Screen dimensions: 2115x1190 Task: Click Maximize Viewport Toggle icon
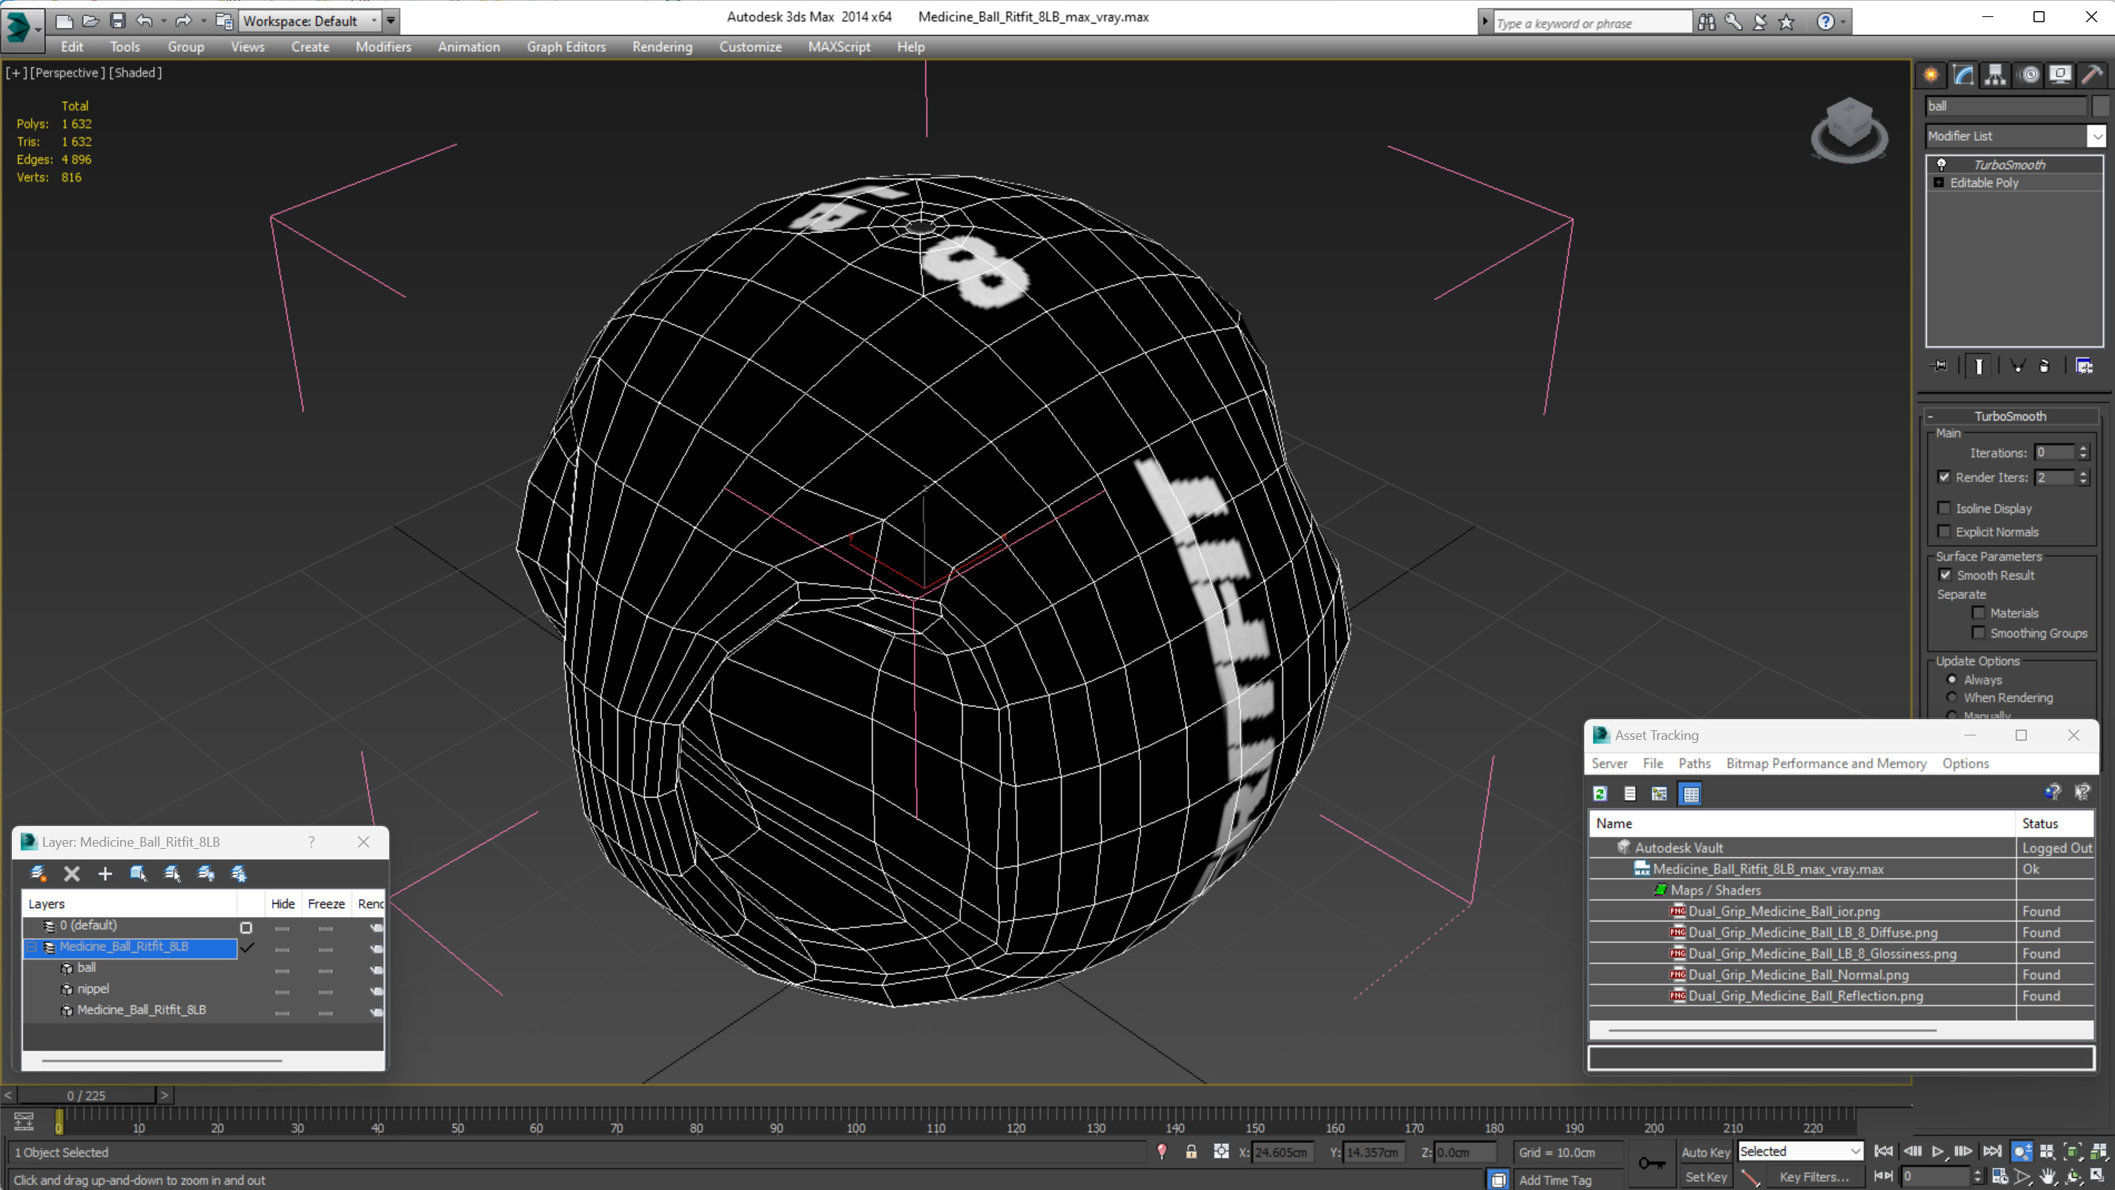[x=2098, y=1176]
